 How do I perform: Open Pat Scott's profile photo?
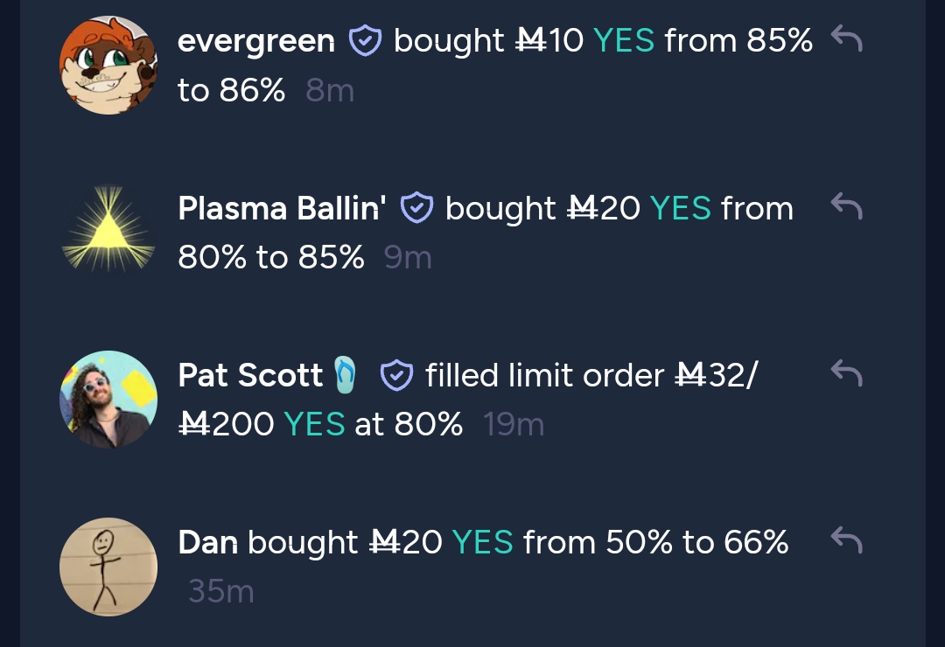pyautogui.click(x=108, y=400)
